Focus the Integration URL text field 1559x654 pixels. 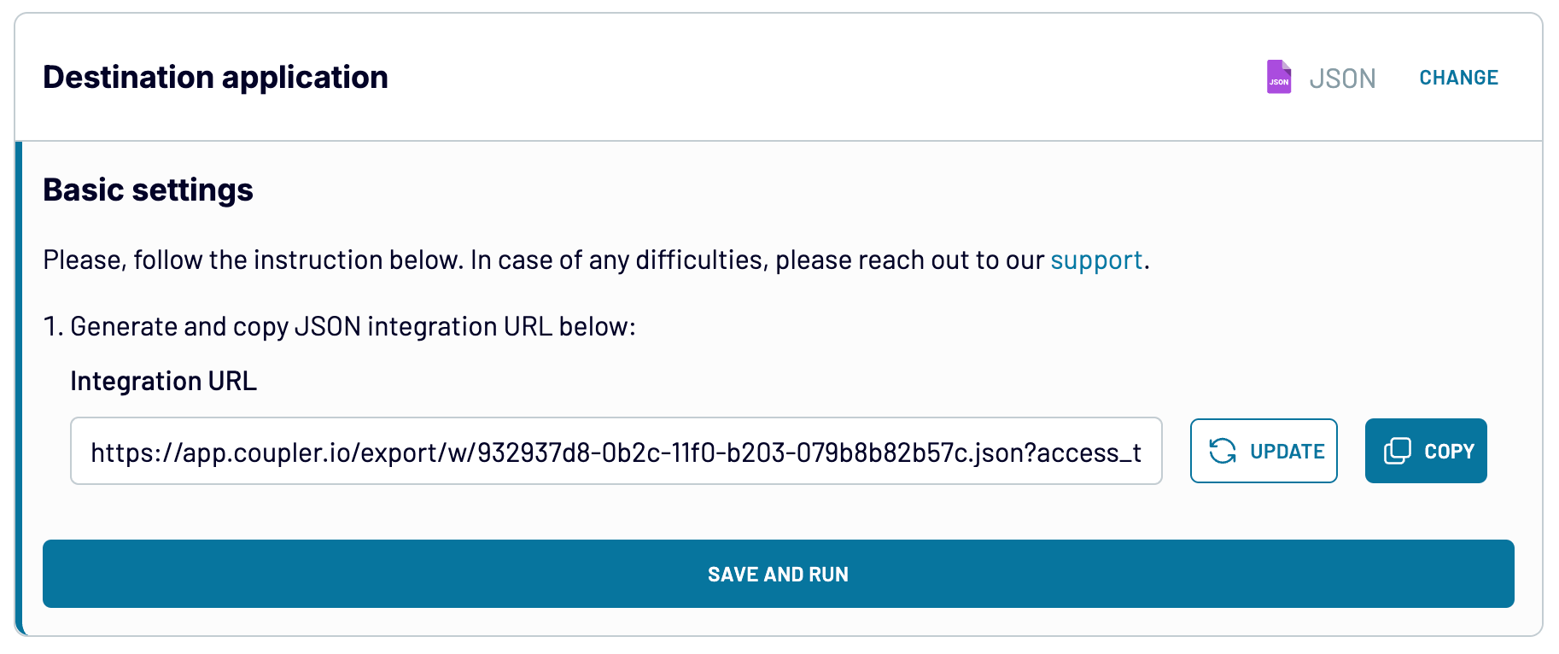click(x=616, y=451)
